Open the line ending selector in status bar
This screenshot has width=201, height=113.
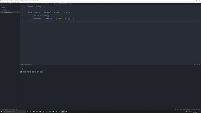pyautogui.click(x=177, y=110)
